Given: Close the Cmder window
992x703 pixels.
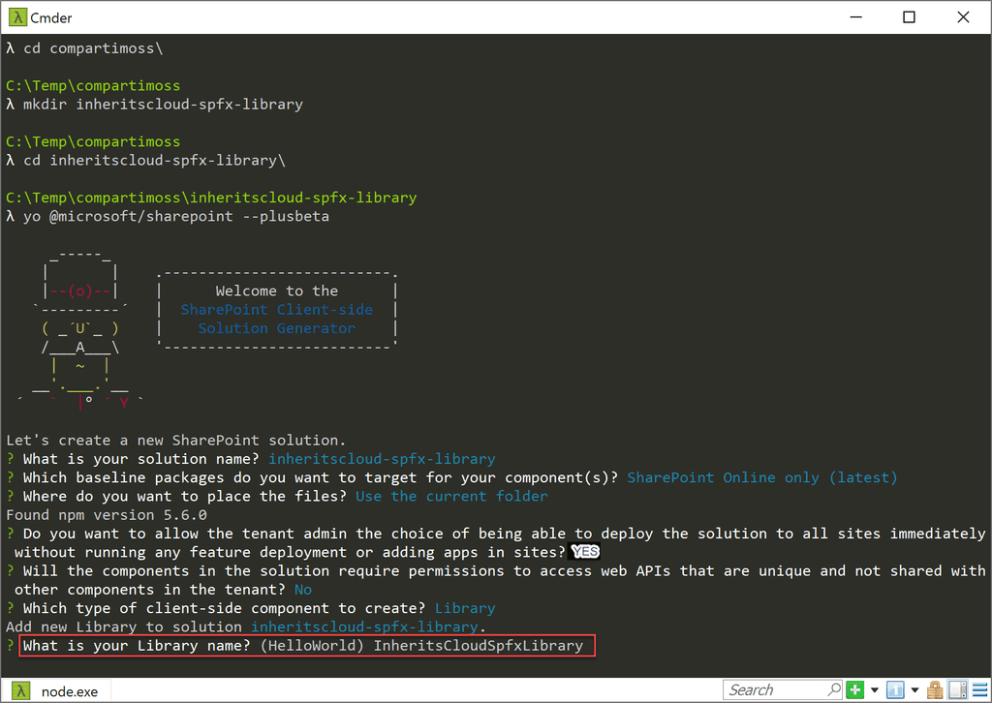Looking at the screenshot, I should pos(963,17).
